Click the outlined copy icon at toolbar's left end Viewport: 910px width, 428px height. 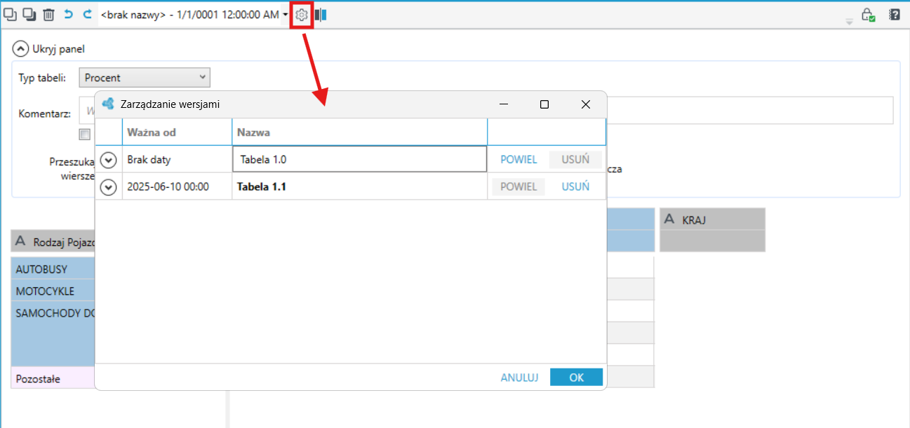11,14
